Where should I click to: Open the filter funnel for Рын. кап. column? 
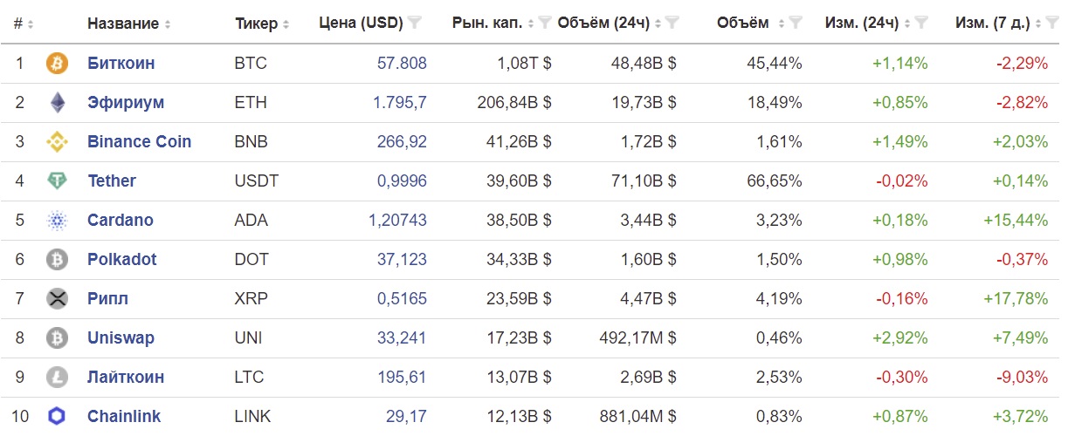(x=545, y=24)
